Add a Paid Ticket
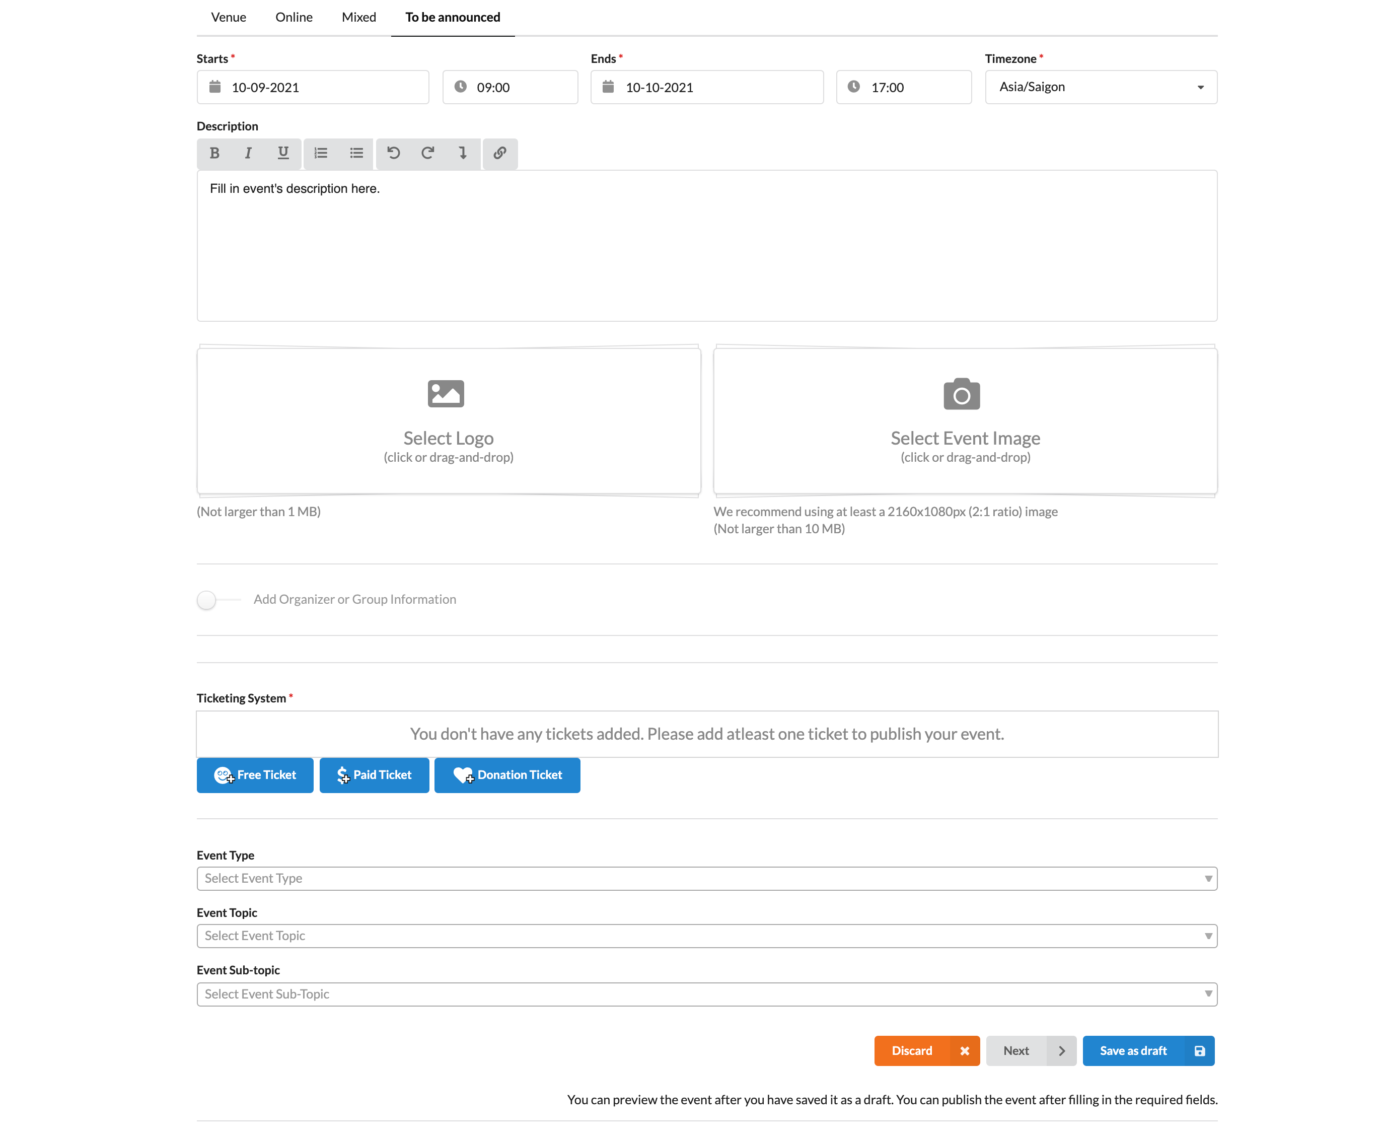This screenshot has width=1383, height=1138. [x=374, y=775]
